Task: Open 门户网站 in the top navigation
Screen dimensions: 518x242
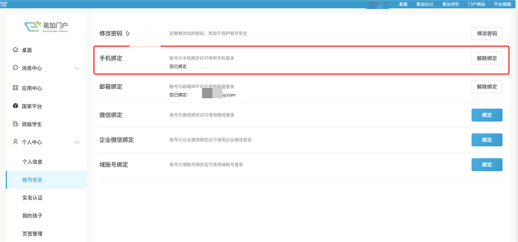Action: coord(477,4)
